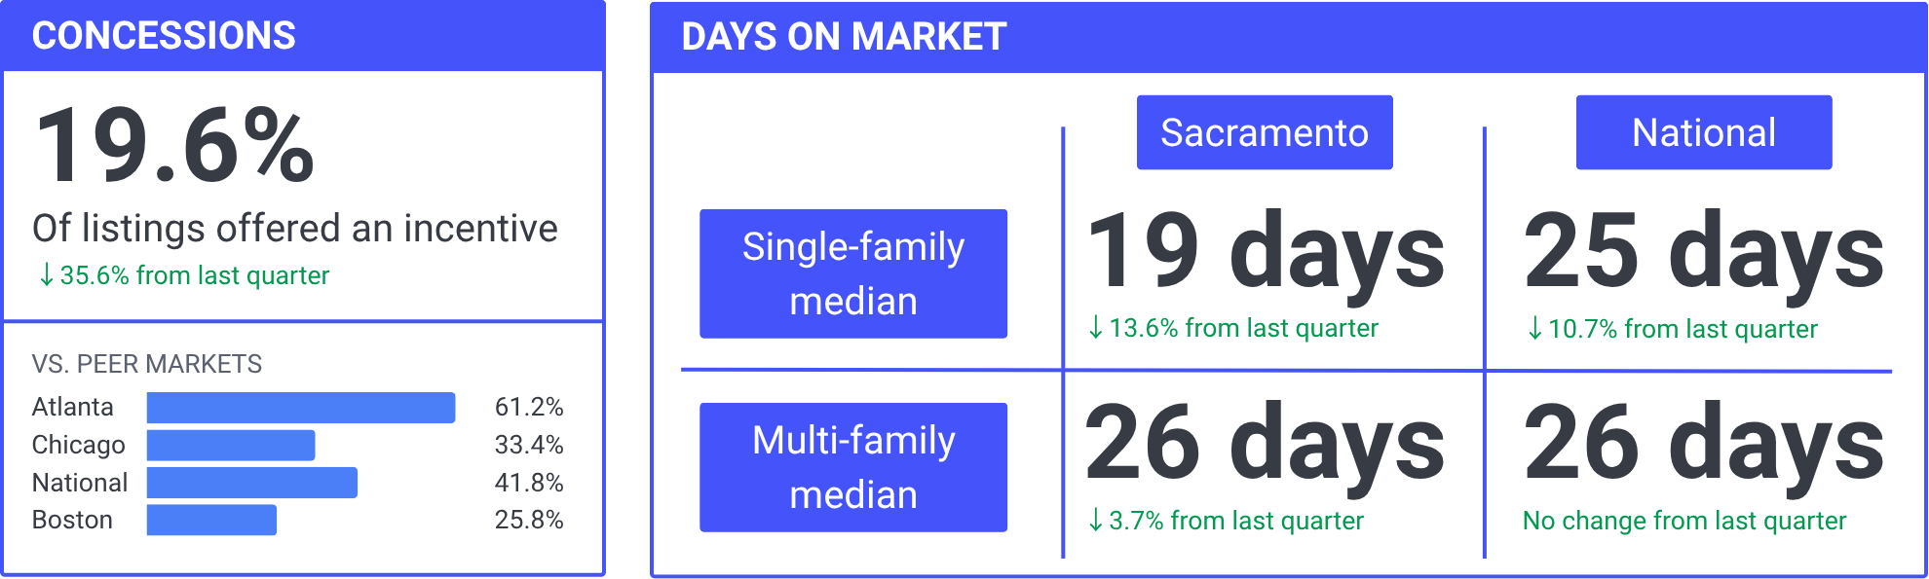Select the Sacramento column header

[1265, 132]
